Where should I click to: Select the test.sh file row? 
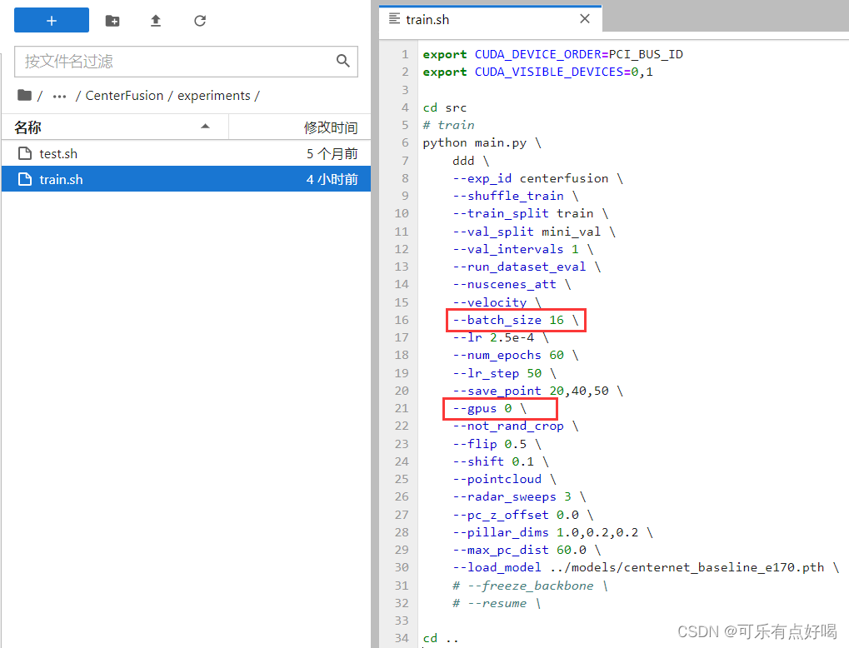pyautogui.click(x=187, y=153)
